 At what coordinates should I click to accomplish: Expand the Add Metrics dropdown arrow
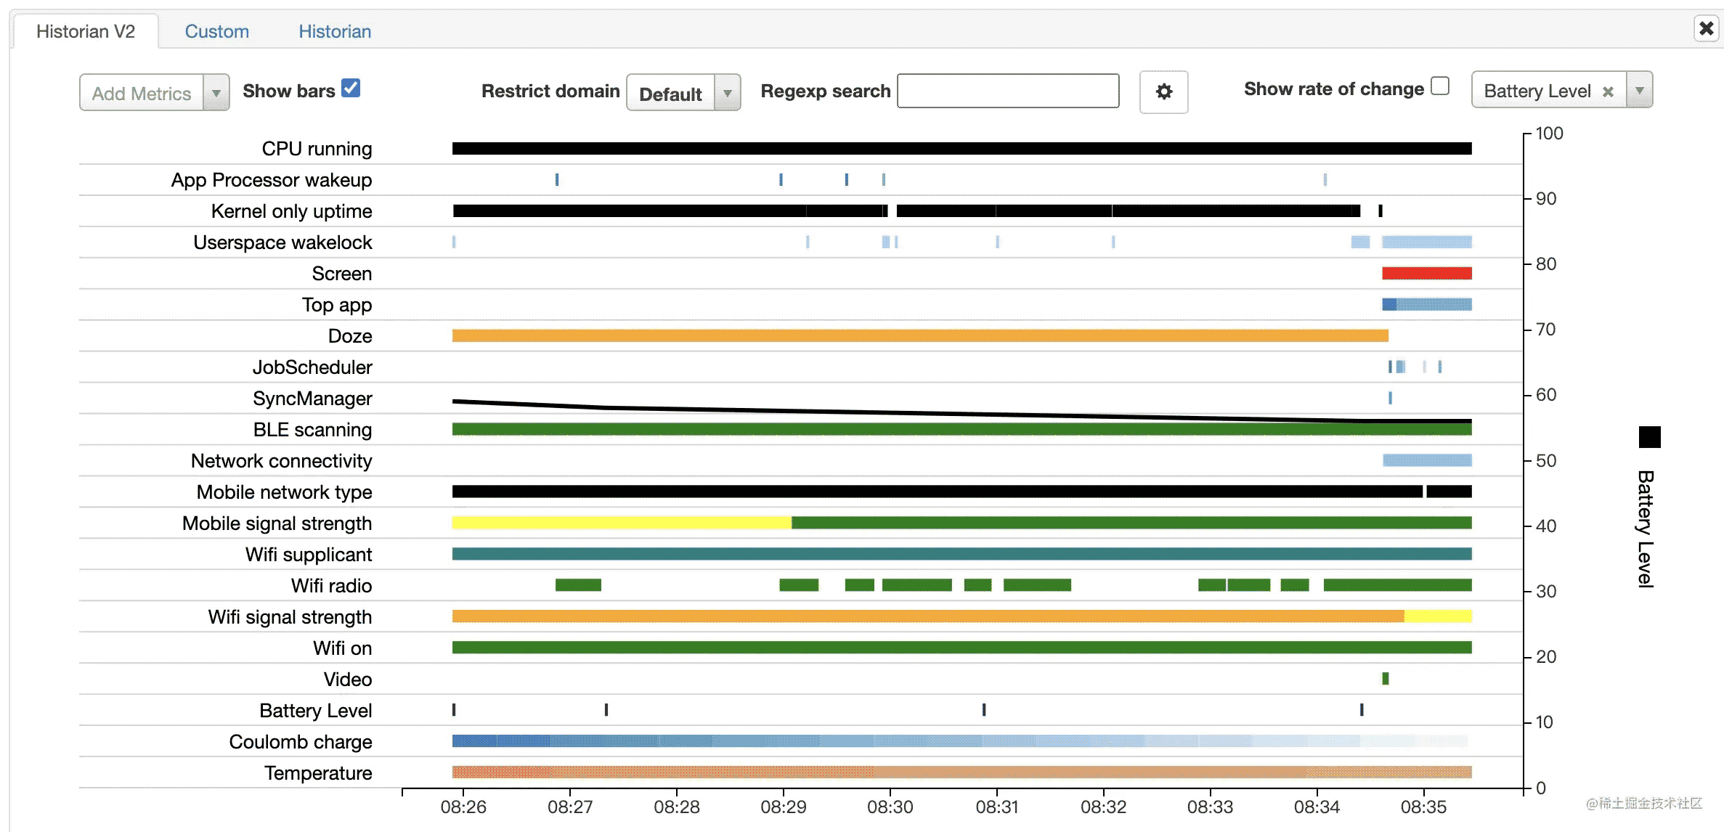tap(216, 93)
